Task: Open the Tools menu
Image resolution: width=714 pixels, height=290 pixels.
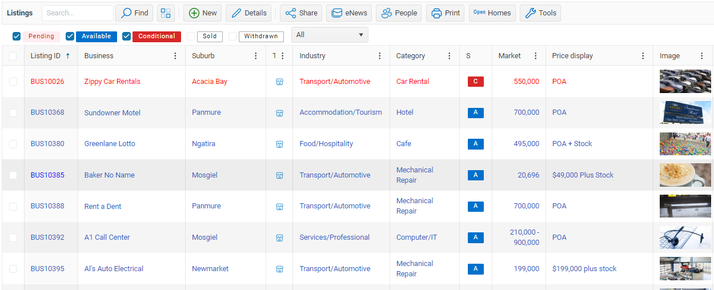Action: 540,13
